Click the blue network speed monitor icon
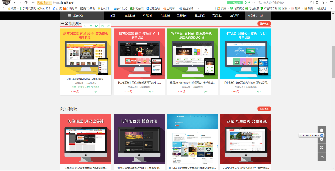The image size is (335, 171). (322, 135)
